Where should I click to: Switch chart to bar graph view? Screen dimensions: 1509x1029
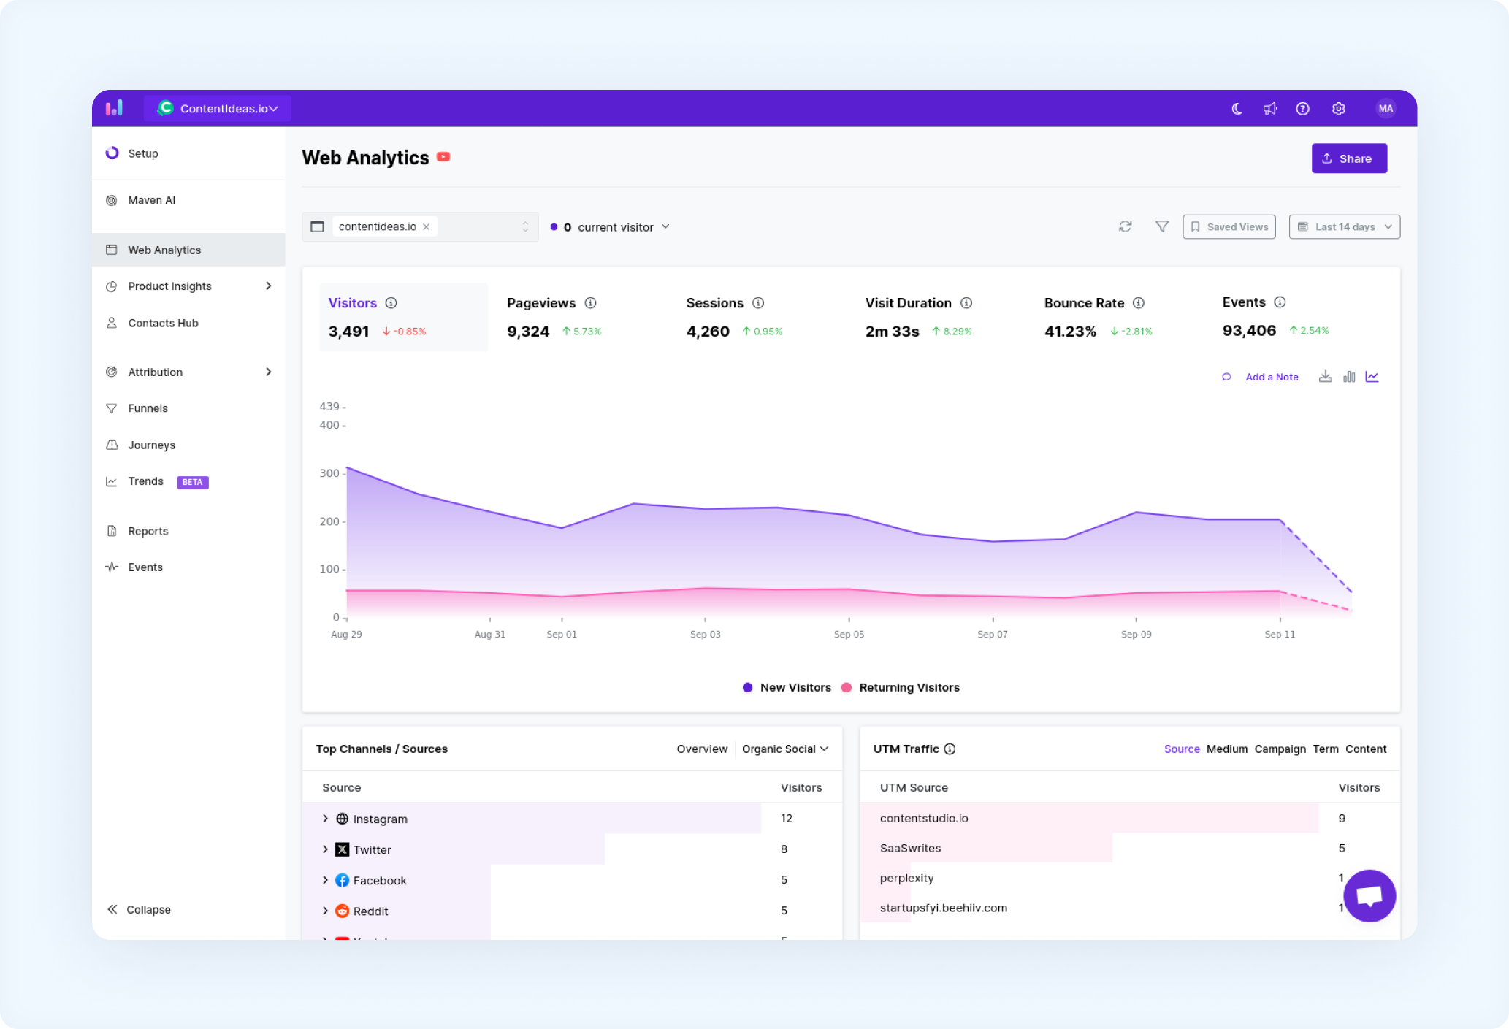click(1349, 377)
